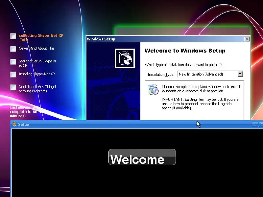Click the 'IMPORTANT: Existing files may be lost' text
Viewport: 263px width, 197px height.
coord(200,104)
